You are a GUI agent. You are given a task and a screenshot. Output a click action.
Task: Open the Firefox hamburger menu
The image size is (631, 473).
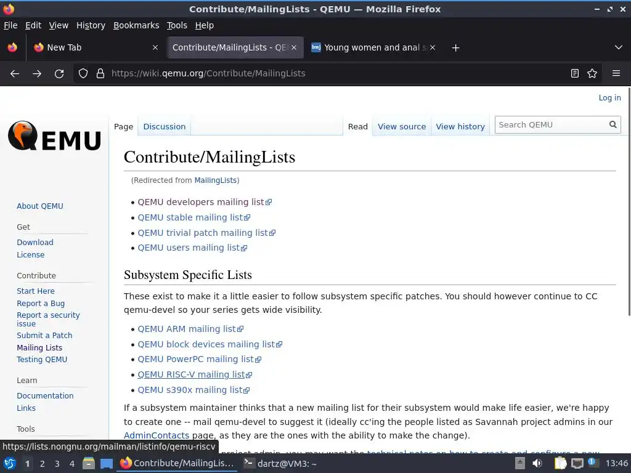tap(616, 73)
